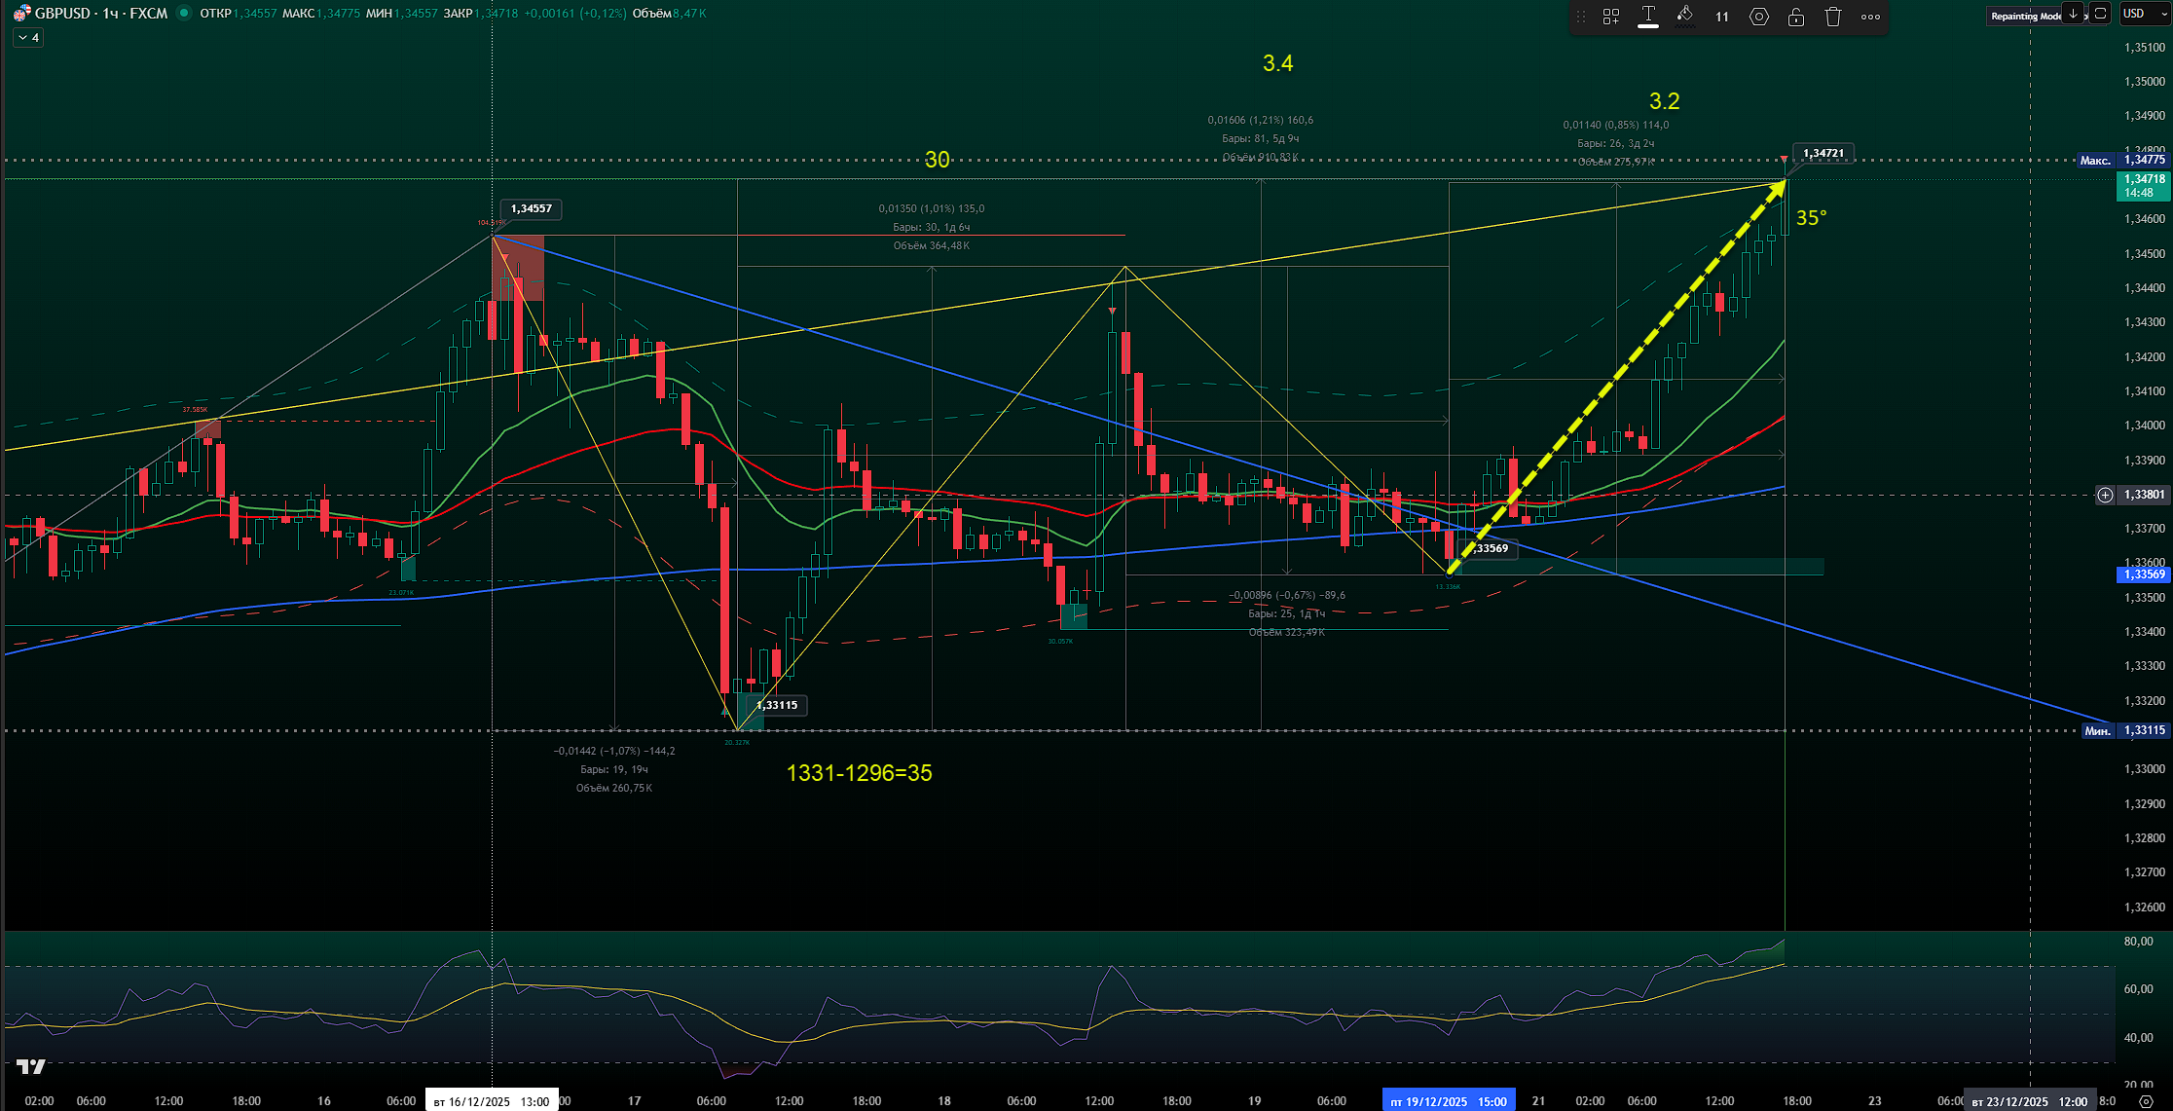Screen dimensions: 2173x1111
Task: Open drawing settings hexagon icon in toolbar
Action: click(1759, 17)
